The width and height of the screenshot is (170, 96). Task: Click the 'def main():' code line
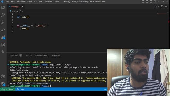(23, 17)
